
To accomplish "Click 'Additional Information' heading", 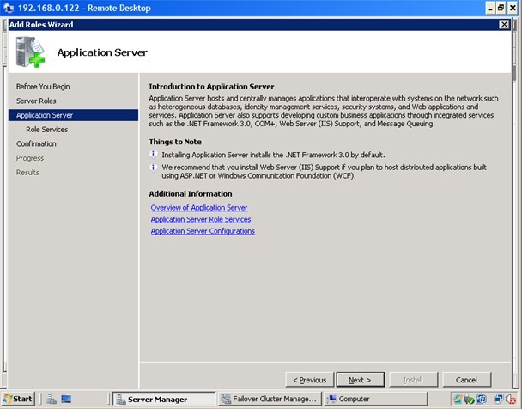I will tap(191, 194).
